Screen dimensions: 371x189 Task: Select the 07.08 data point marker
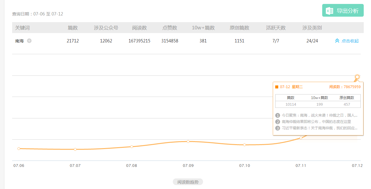click(132, 147)
